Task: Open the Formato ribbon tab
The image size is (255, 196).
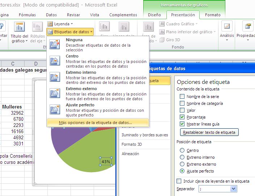Action: click(x=213, y=15)
